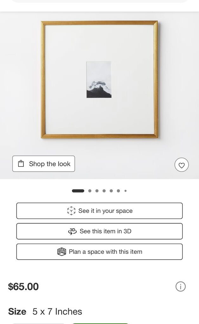Open Shop the look
Viewport: 199px width, 324px height.
pos(43,164)
